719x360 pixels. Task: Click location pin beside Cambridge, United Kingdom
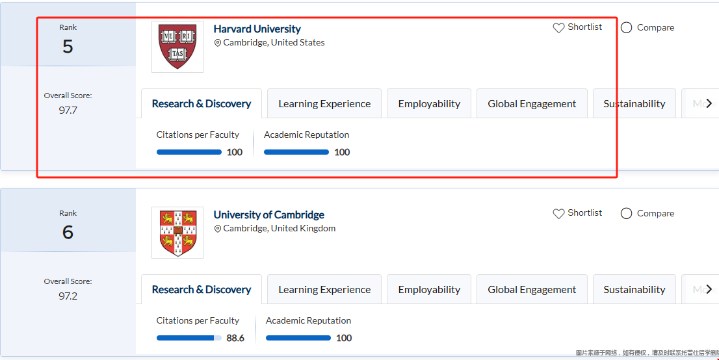click(x=218, y=229)
